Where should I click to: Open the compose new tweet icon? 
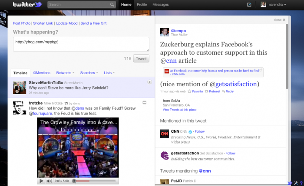coord(249,5)
